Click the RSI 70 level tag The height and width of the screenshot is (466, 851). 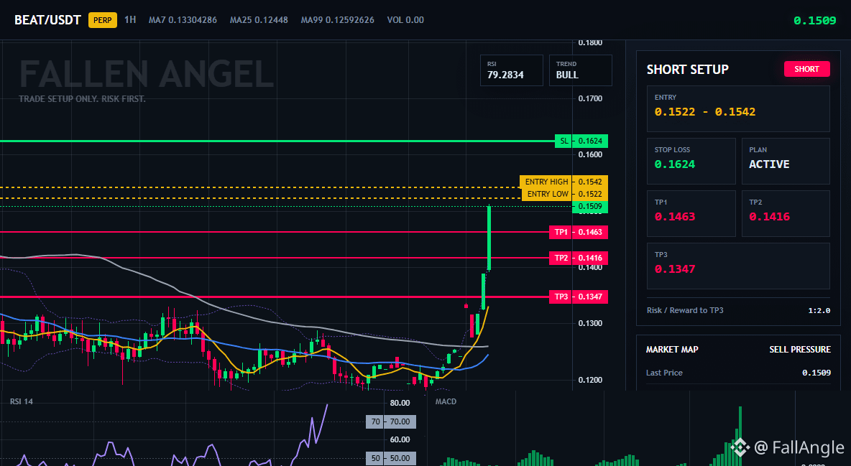391,421
